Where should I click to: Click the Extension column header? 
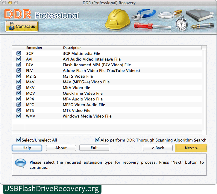point(43,48)
